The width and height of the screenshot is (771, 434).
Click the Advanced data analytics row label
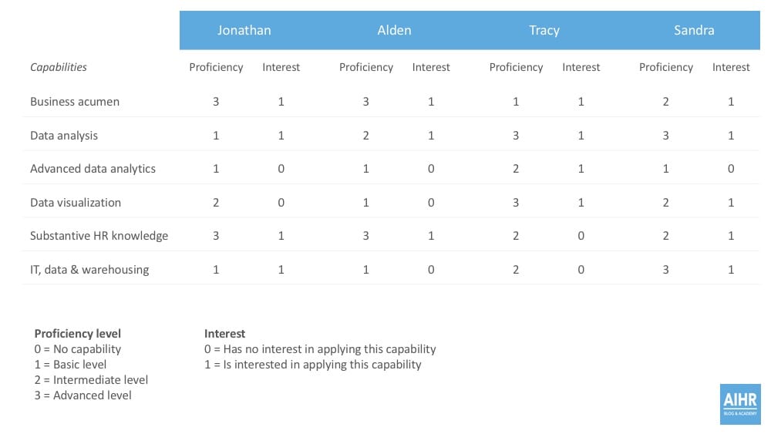(93, 169)
